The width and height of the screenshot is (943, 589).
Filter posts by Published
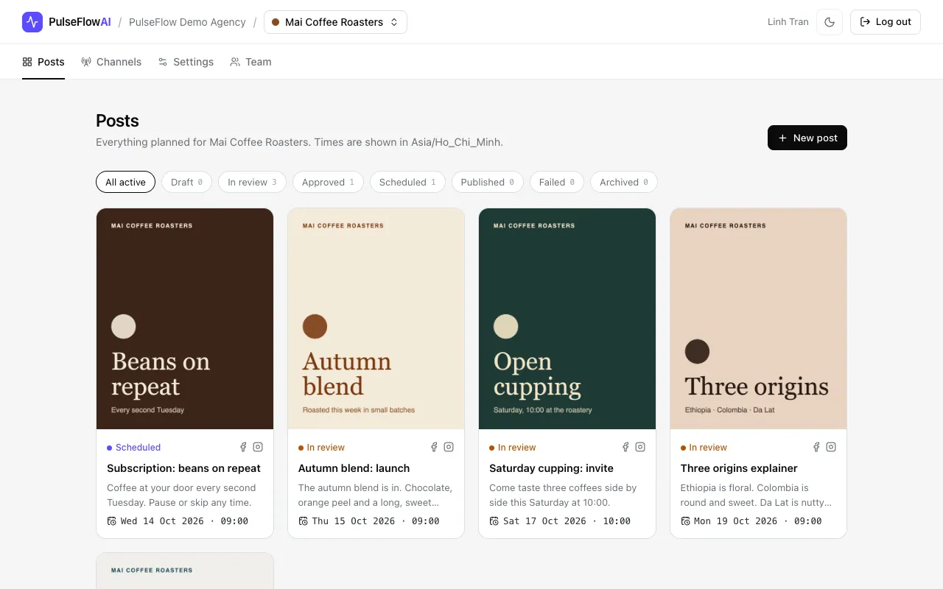tap(488, 182)
